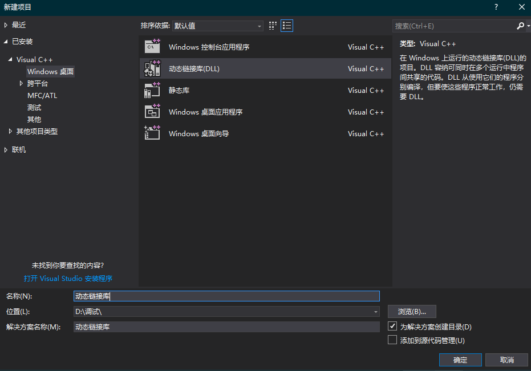Switch to small icons grid view
The height and width of the screenshot is (371, 531).
pyautogui.click(x=273, y=26)
